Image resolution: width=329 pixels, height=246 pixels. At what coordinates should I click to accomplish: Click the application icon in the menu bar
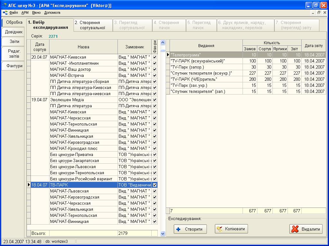[x=5, y=13]
